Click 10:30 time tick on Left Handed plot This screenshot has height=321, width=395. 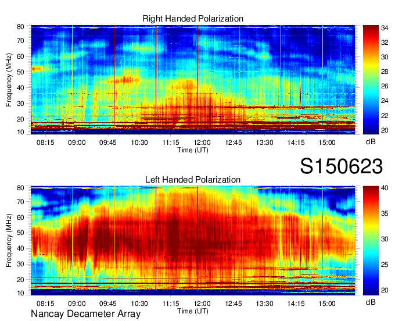(139, 304)
